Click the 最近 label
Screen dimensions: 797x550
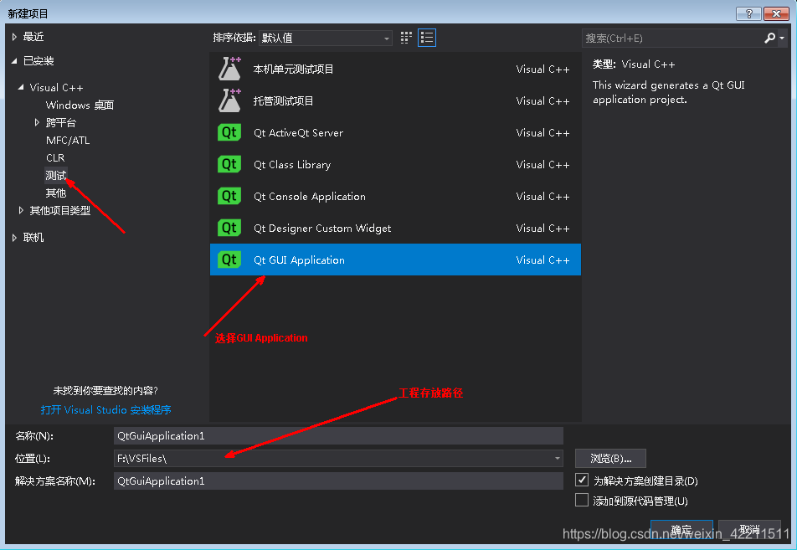pos(33,37)
